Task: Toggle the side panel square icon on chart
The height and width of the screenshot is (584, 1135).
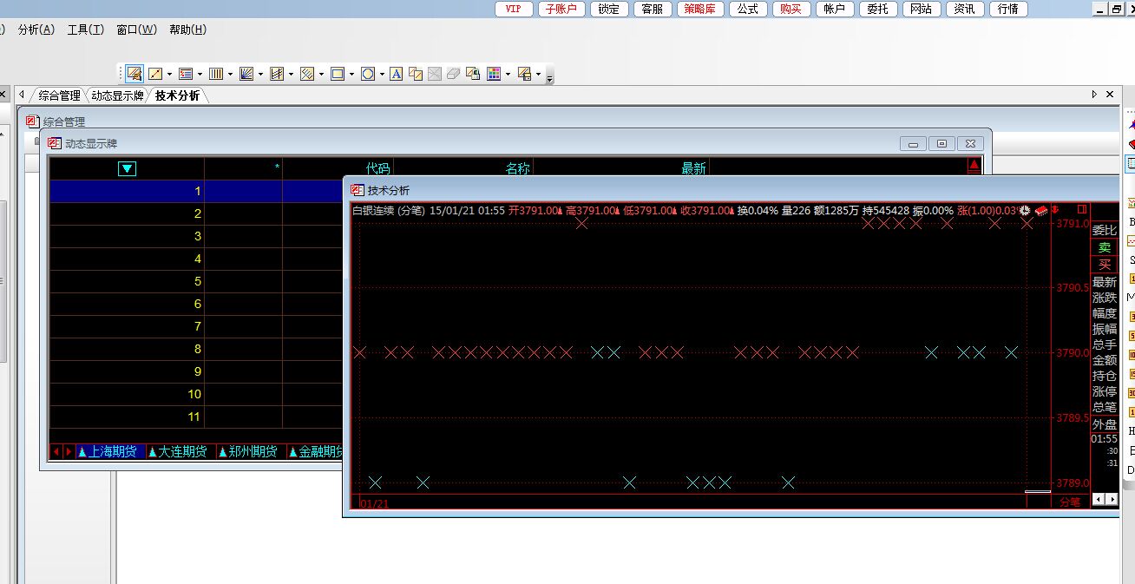Action: coord(1081,209)
